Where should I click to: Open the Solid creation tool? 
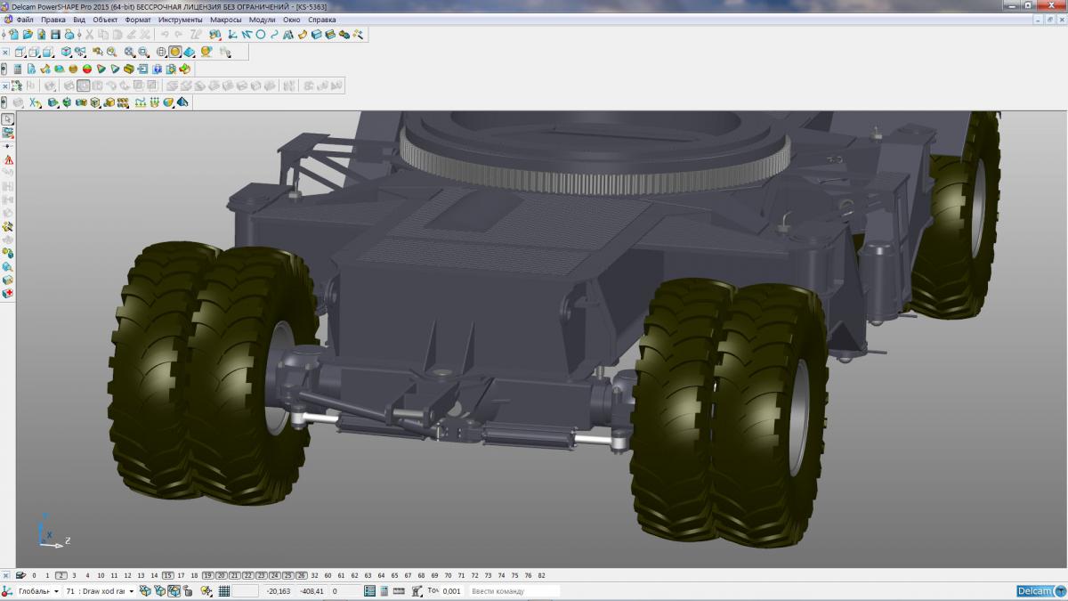317,35
